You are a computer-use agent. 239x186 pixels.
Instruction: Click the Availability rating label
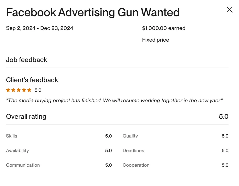pyautogui.click(x=18, y=151)
